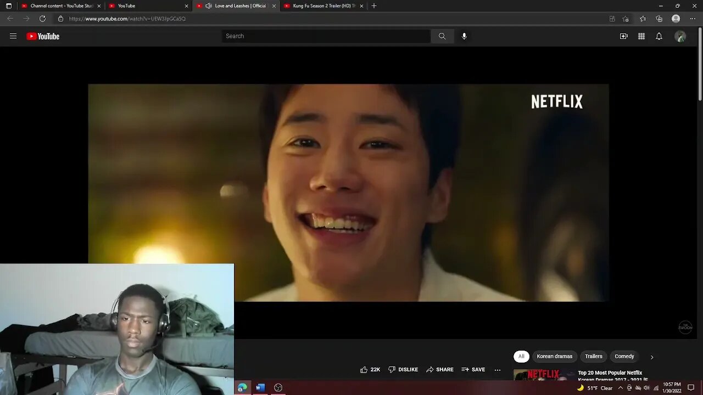Select the Korean dramas chip

[x=555, y=357]
